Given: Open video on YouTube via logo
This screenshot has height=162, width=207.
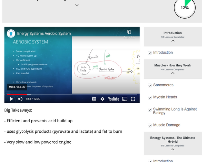Looking at the screenshot, I should 114,99.
